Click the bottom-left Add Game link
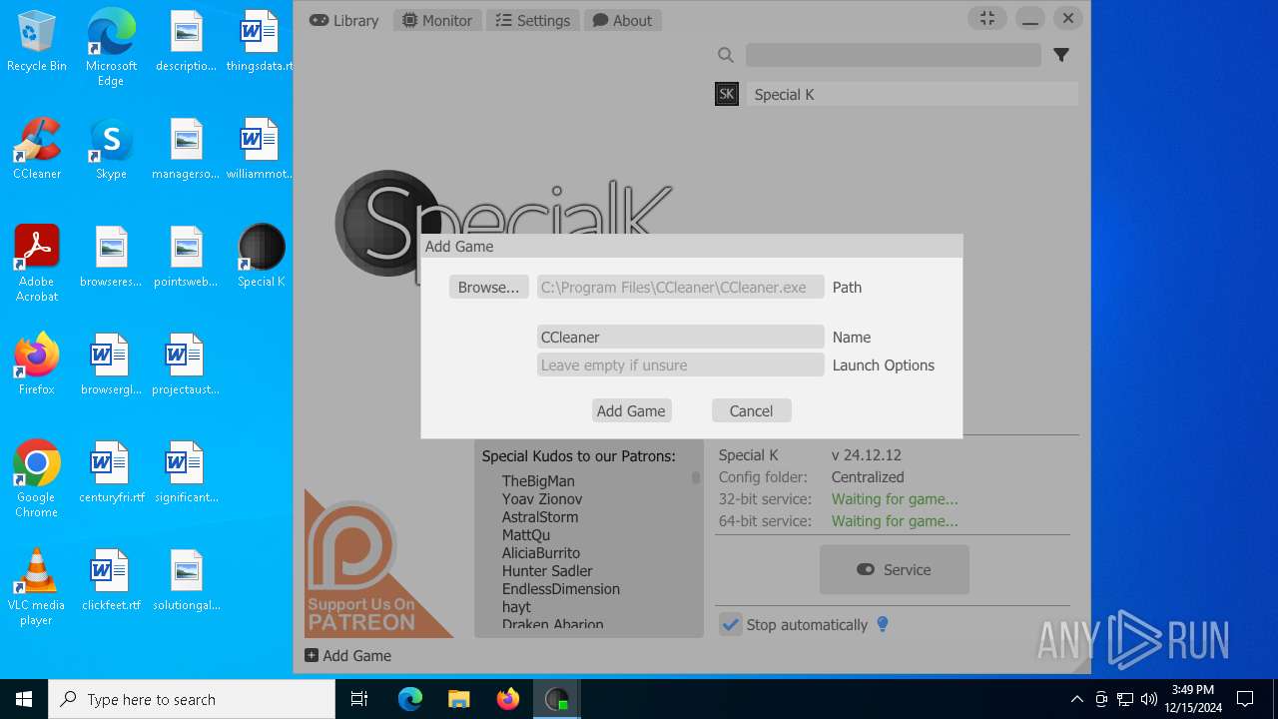 [347, 655]
